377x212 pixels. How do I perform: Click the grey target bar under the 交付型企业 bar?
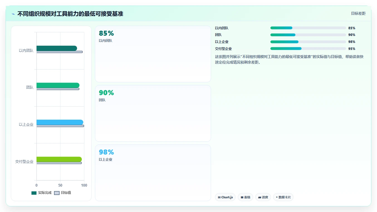coord(59,163)
